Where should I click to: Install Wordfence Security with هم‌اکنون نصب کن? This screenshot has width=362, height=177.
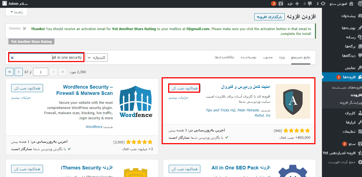[27, 88]
